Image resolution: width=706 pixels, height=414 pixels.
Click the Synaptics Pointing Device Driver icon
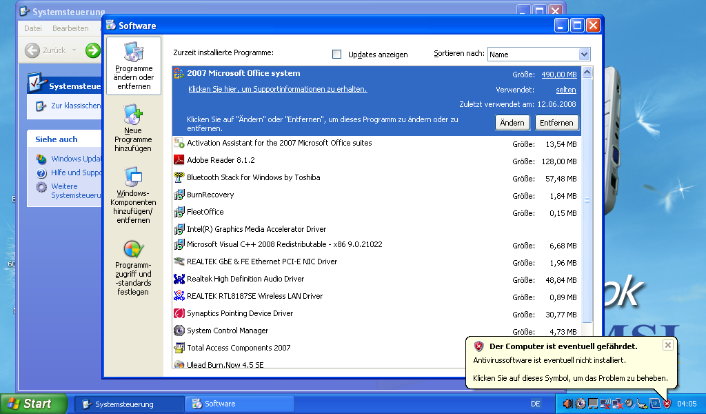click(179, 313)
